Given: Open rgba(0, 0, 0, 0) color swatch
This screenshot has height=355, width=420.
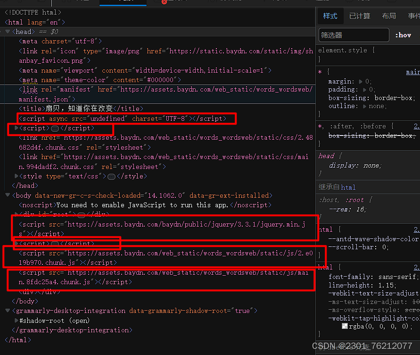Looking at the screenshot, I should click(345, 326).
